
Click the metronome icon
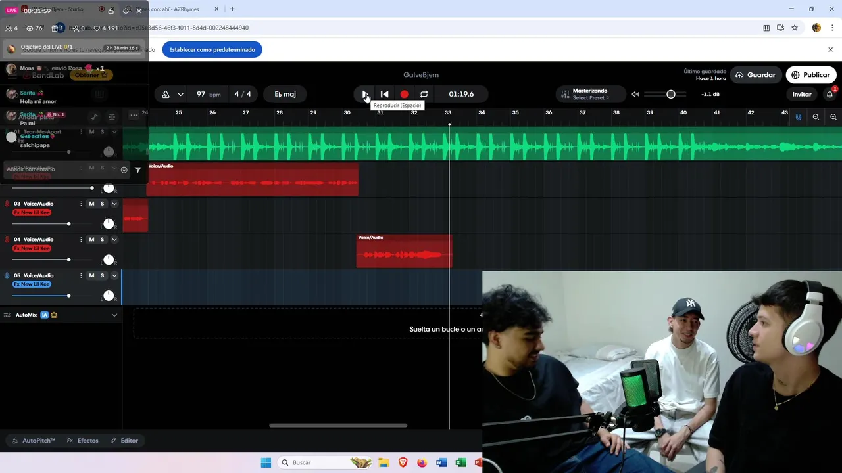(x=166, y=94)
